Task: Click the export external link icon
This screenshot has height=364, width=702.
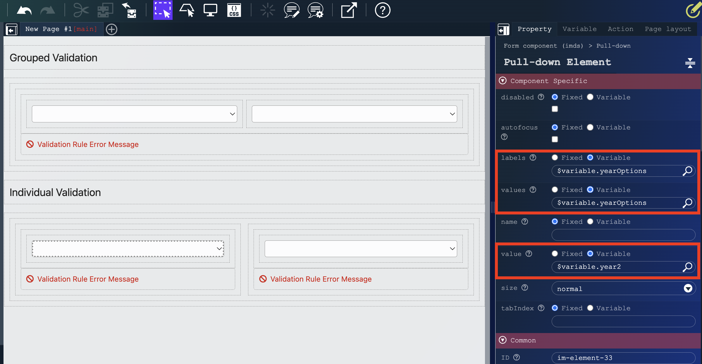Action: click(349, 11)
